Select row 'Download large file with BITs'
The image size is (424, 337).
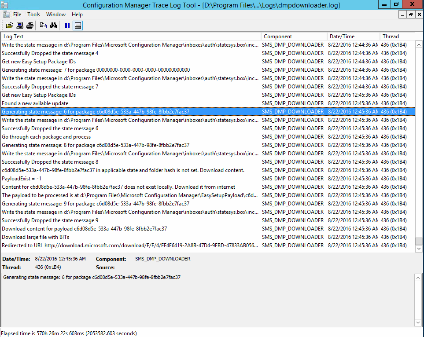[208, 237]
